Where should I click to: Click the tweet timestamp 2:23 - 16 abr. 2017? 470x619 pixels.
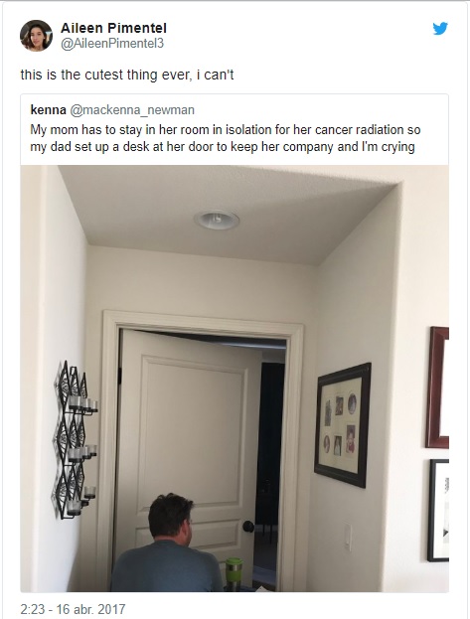(73, 609)
